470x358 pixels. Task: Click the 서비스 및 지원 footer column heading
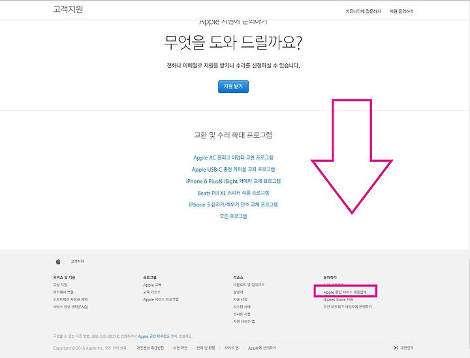point(64,277)
